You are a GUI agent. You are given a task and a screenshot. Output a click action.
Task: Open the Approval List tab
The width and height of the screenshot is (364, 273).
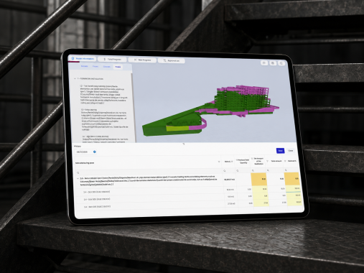tap(171, 60)
